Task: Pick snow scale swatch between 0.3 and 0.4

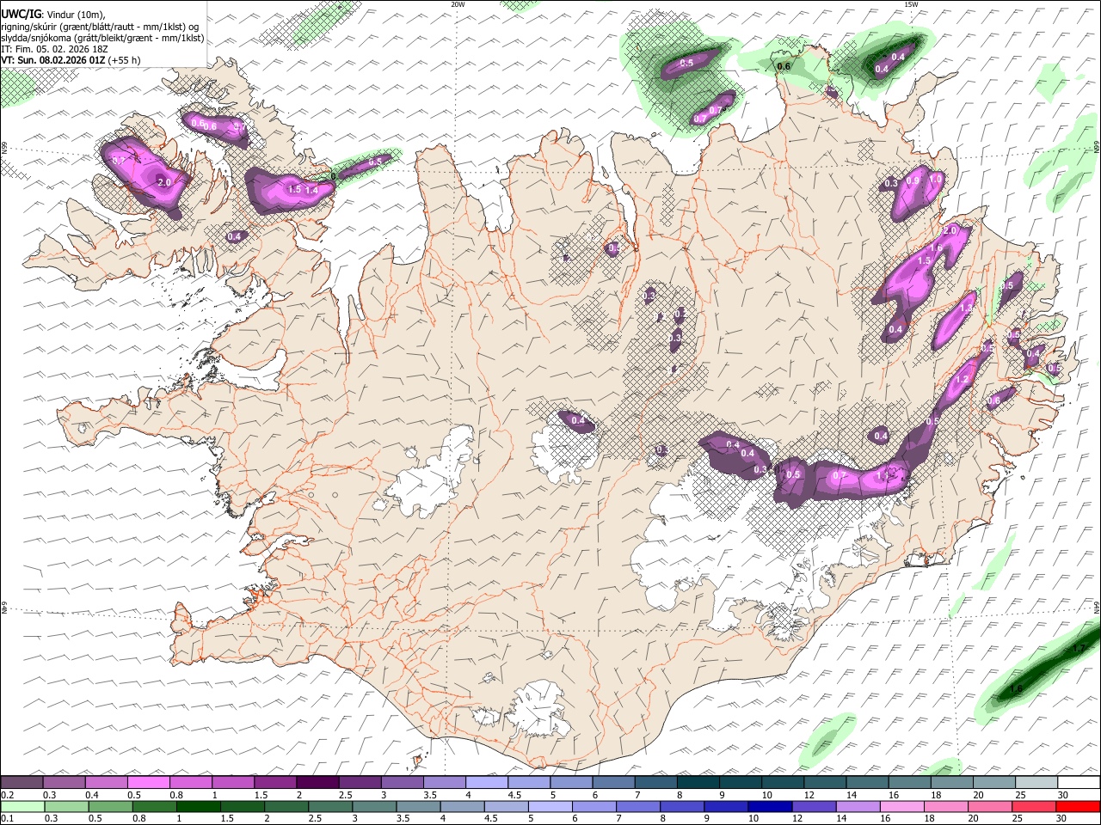Action: [x=64, y=783]
